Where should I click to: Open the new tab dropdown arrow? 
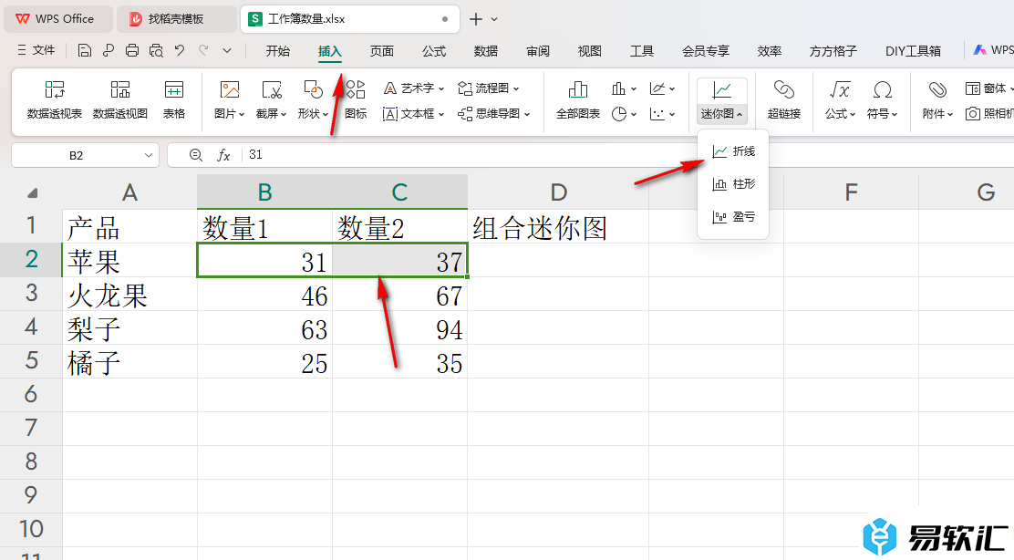[x=494, y=19]
